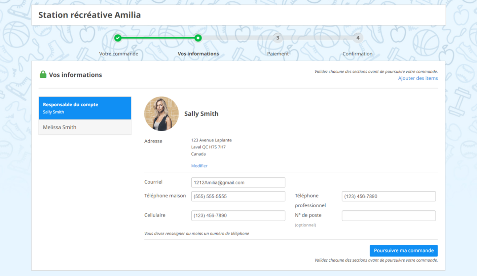This screenshot has width=477, height=276.
Task: Open the Ajouter des items link
Action: coord(418,78)
